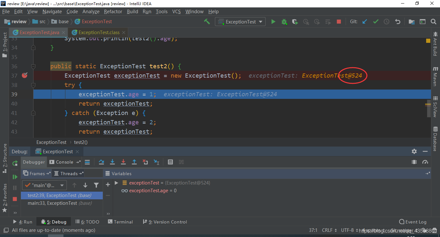Viewport: 440px width, 237px height.
Task: Open the Navigate menu
Action: coord(52,11)
